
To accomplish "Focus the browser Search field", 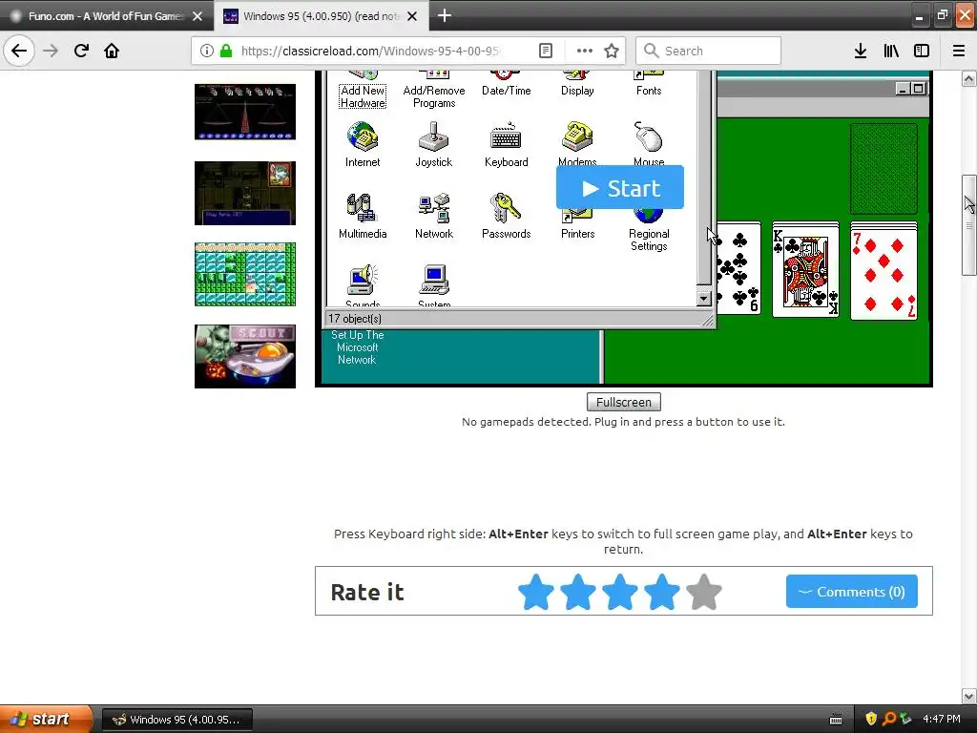I will [x=709, y=51].
